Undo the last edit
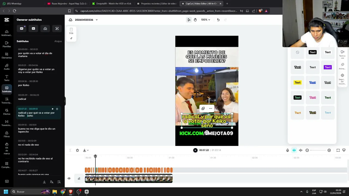The image size is (349, 196). point(218,20)
